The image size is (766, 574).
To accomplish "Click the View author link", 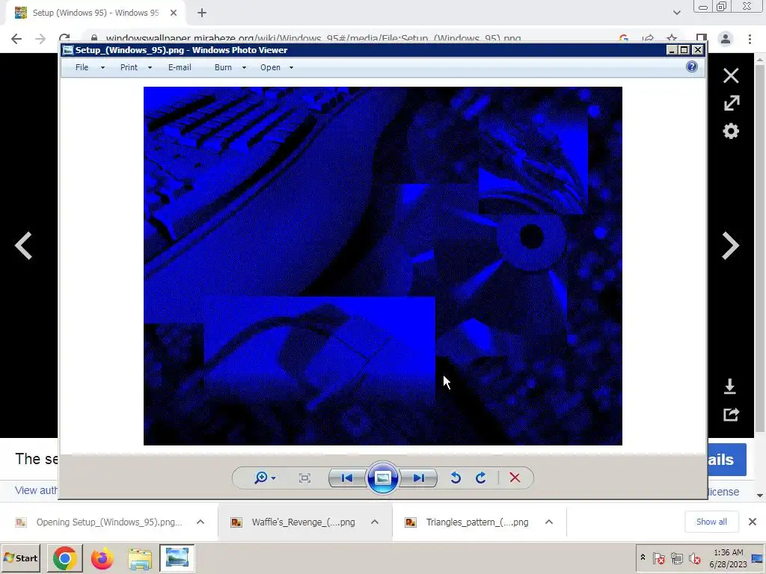I will (36, 490).
